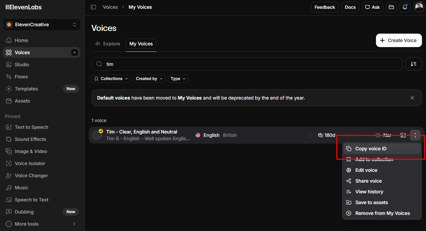426x231 pixels.
Task: Click the Remove from My Voices X icon
Action: pyautogui.click(x=349, y=213)
